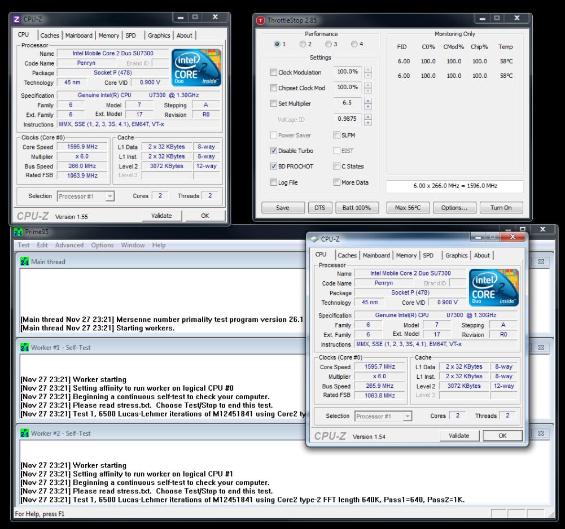This screenshot has height=529, width=565.
Task: Click the Batt 100% button
Action: click(357, 208)
